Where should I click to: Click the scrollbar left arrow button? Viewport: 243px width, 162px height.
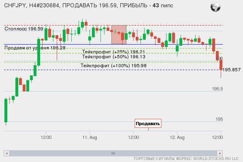(x=6, y=153)
